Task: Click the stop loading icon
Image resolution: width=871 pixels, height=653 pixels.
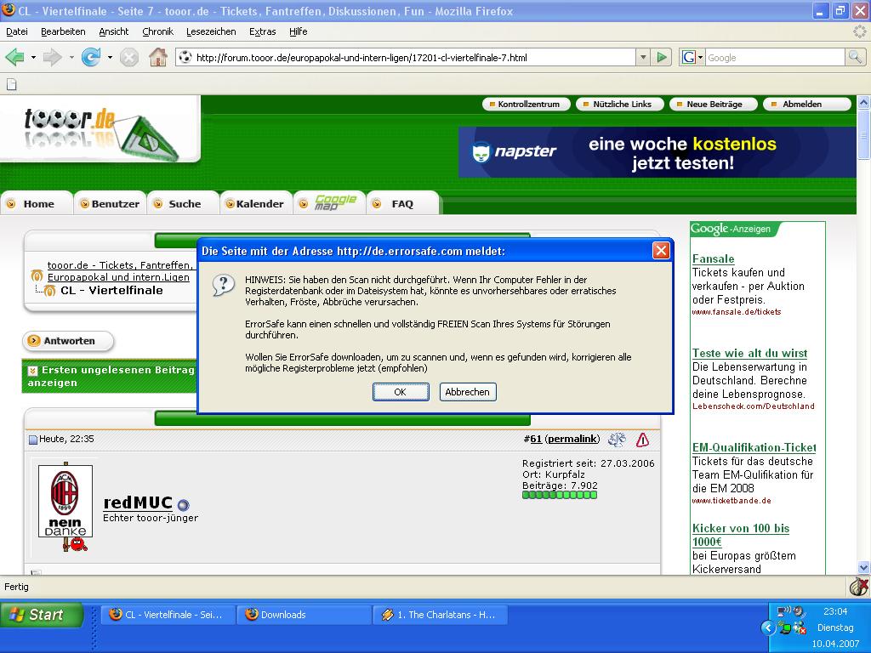Action: 128,57
